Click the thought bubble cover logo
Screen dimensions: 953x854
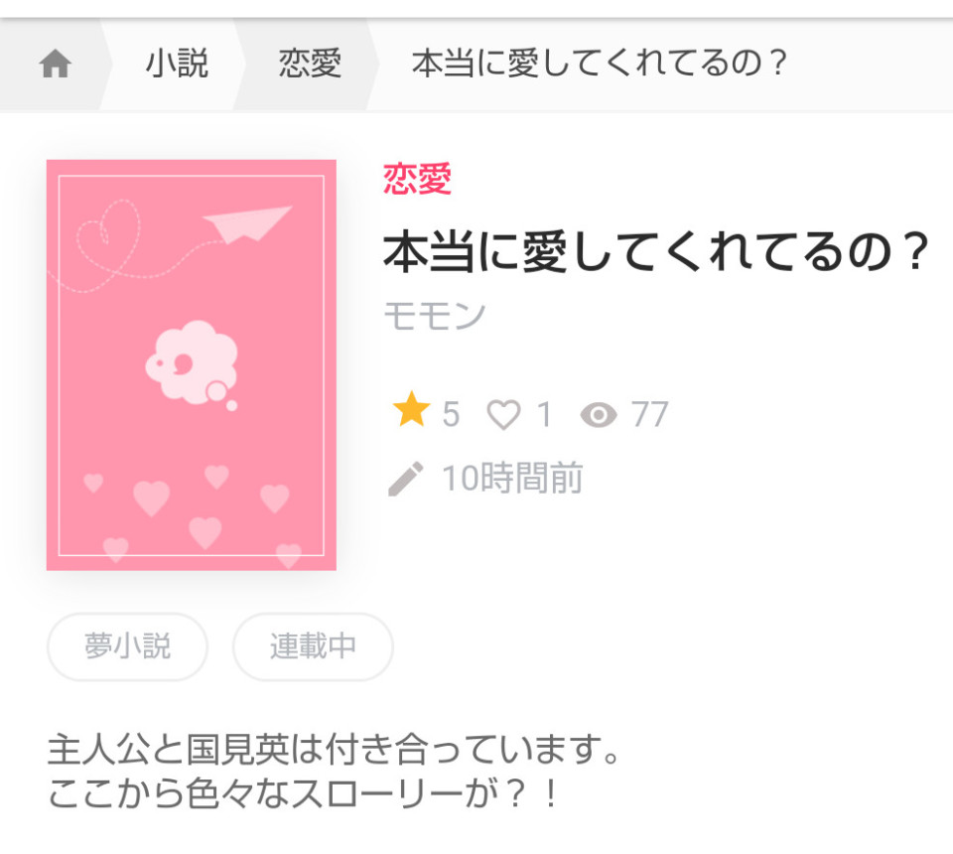coord(192,363)
